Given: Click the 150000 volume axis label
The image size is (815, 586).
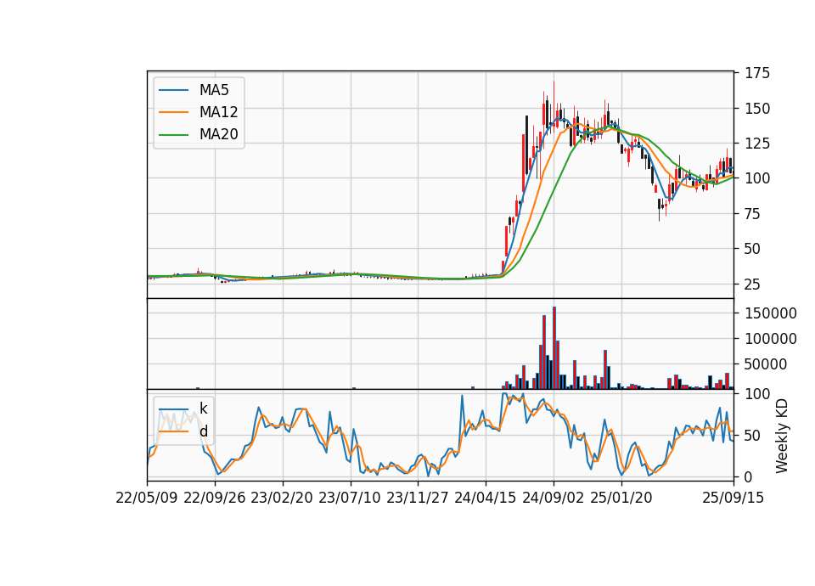Looking at the screenshot, I should pos(771,313).
